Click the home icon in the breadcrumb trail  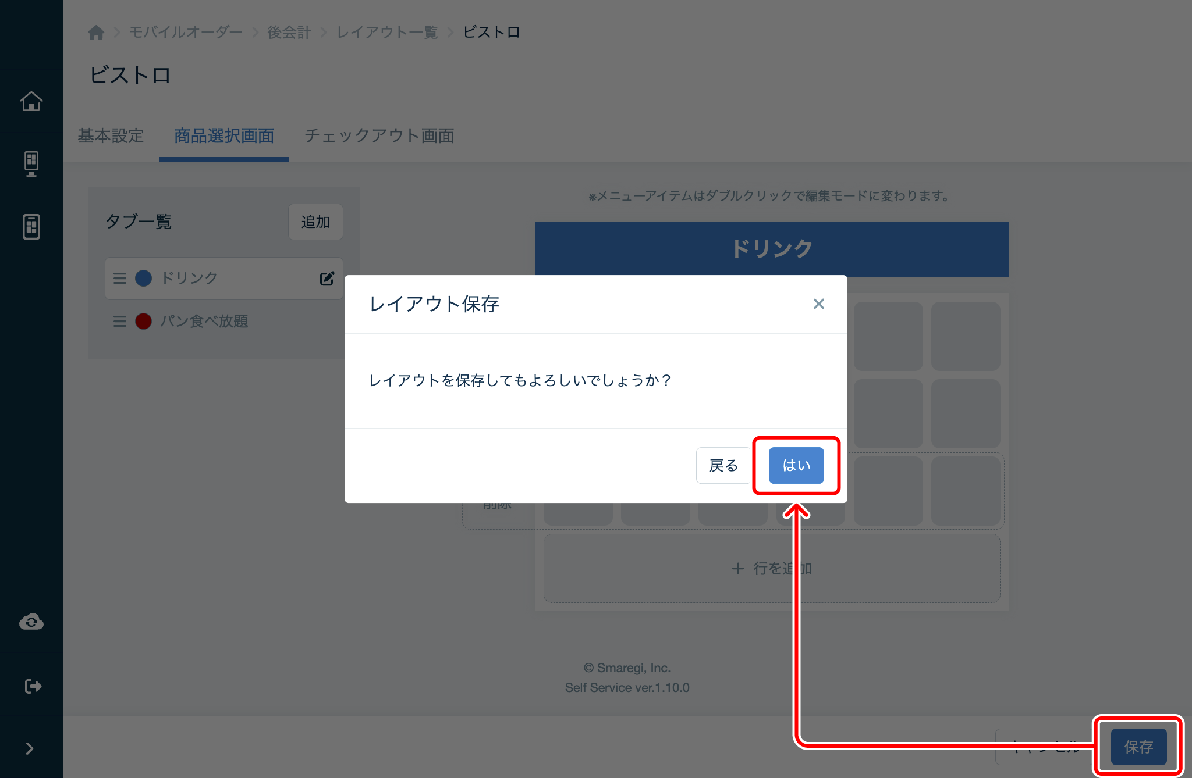click(x=96, y=32)
